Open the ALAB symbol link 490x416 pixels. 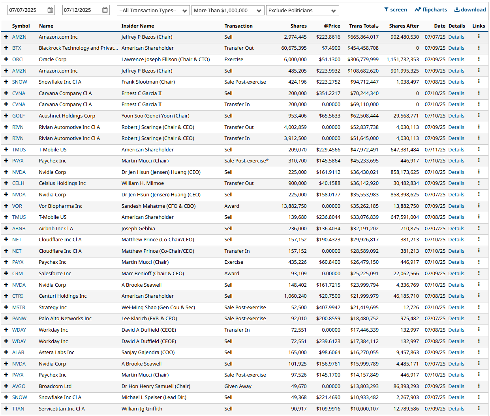18,352
